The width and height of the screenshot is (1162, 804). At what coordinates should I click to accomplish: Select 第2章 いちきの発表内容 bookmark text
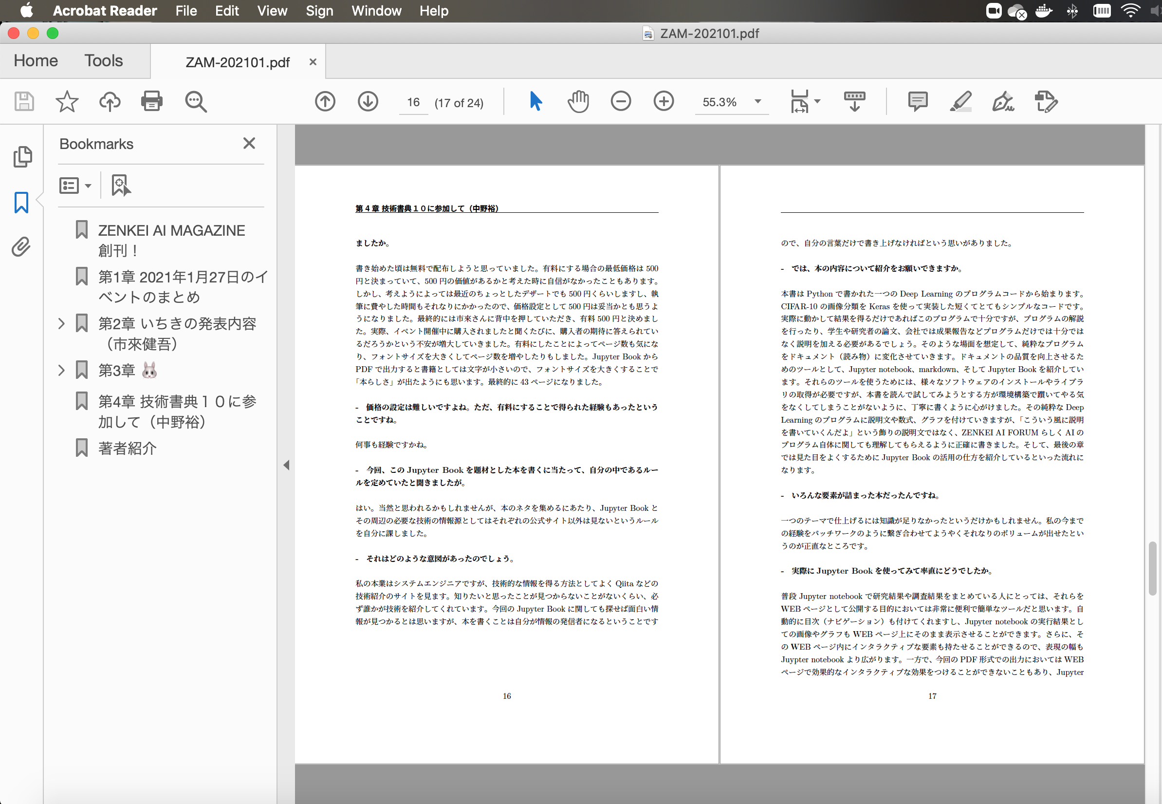coord(177,334)
